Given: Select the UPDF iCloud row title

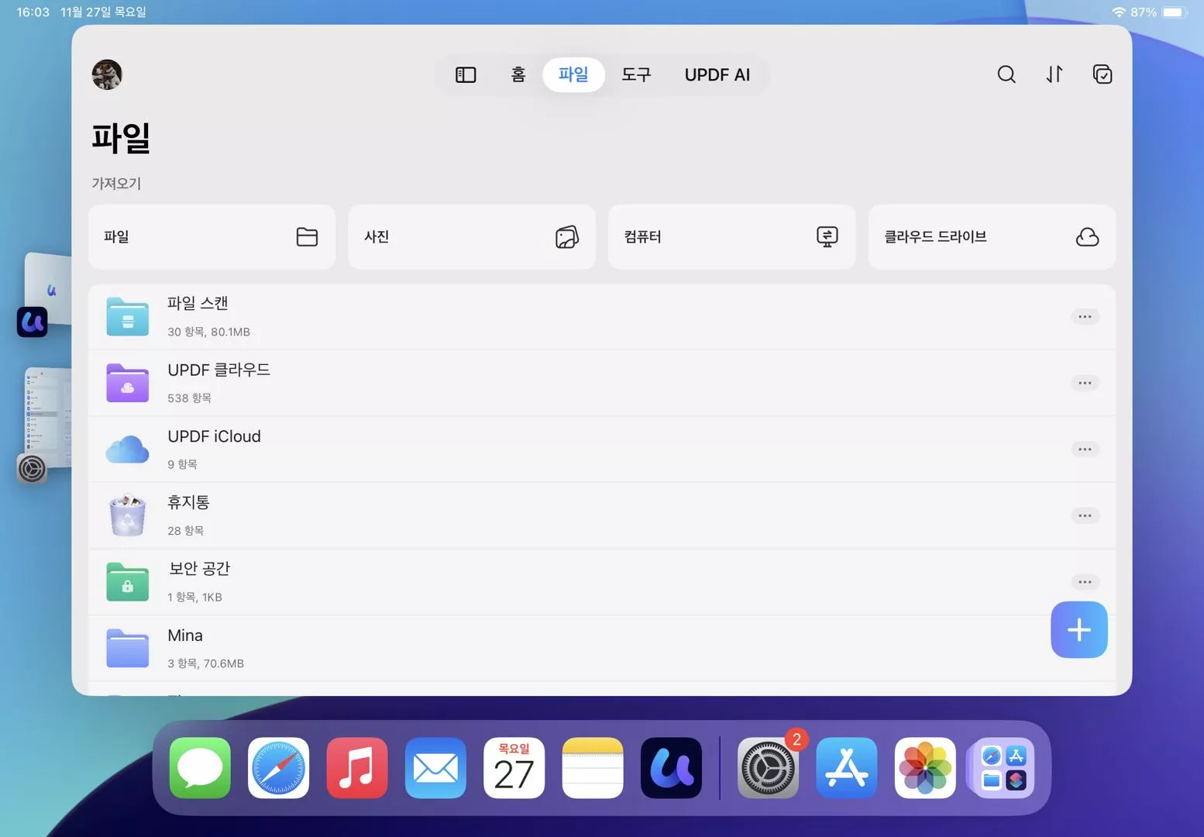Looking at the screenshot, I should pyautogui.click(x=215, y=436).
